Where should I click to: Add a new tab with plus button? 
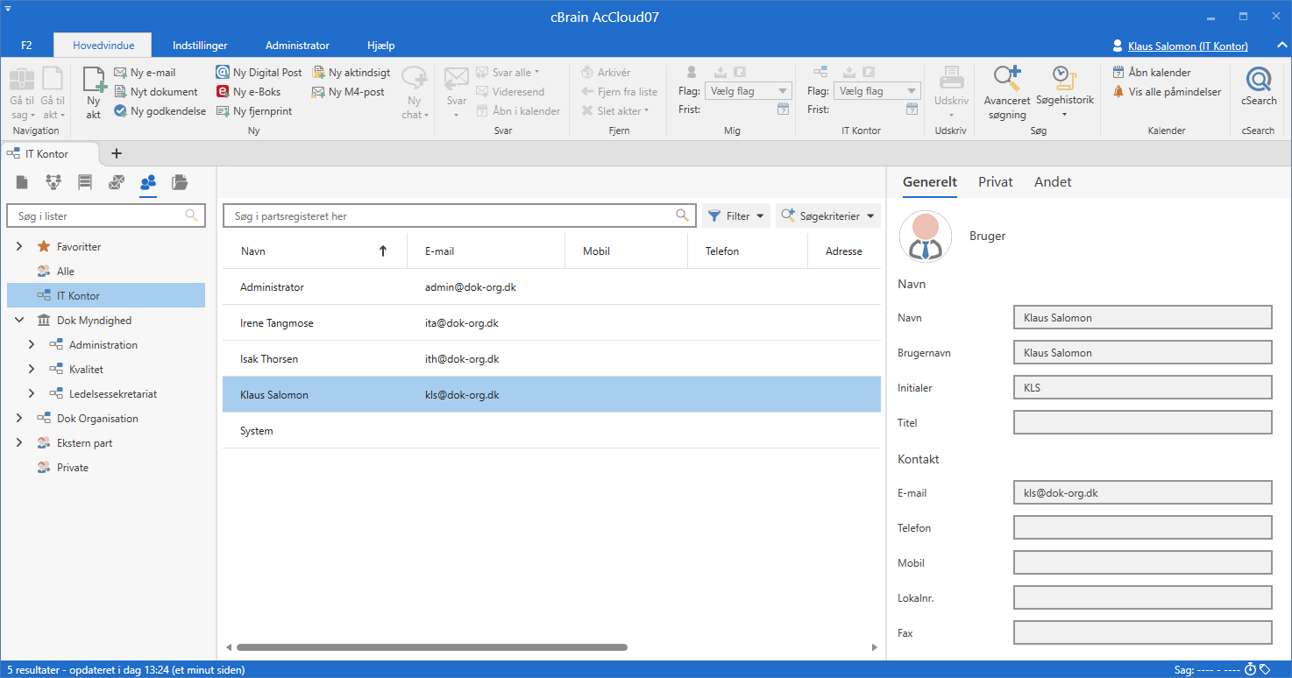[x=117, y=153]
